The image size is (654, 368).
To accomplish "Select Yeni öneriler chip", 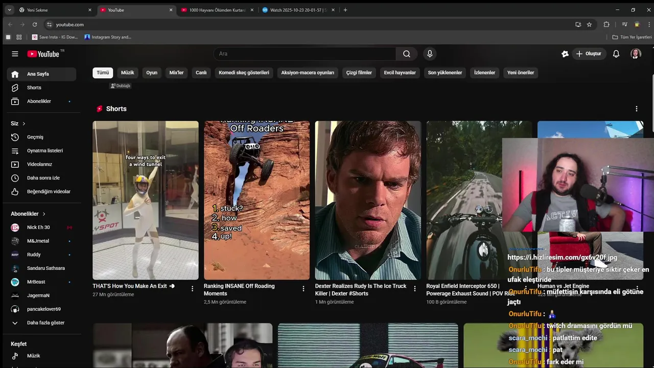I will [521, 73].
